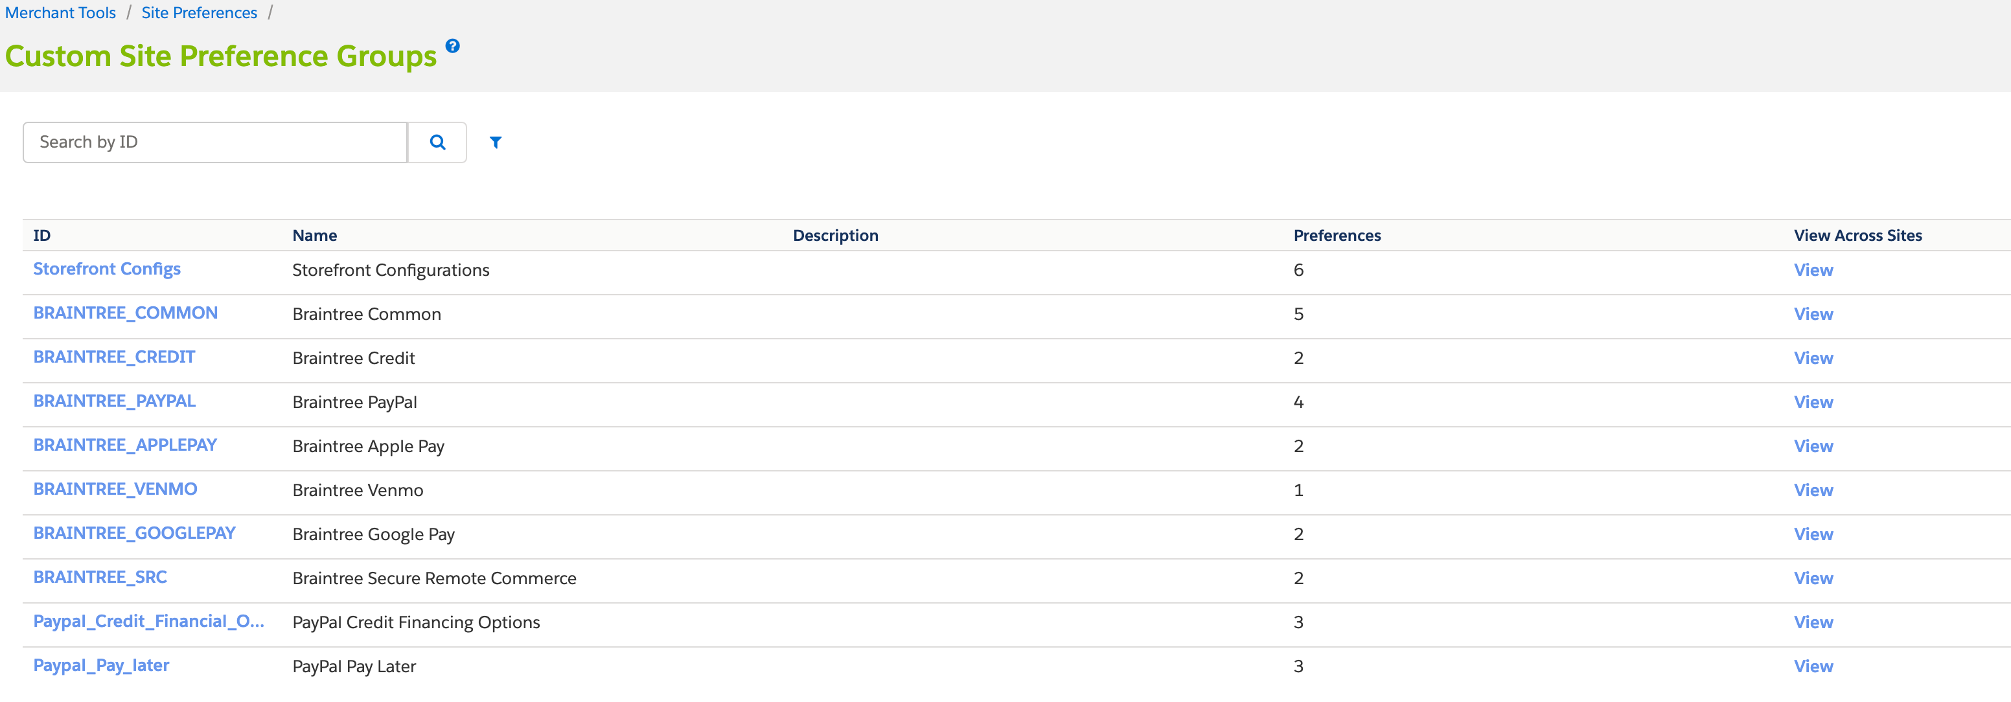Open BRAINTREE_PAYPAL preference group
Screen dimensions: 2011x702
coord(114,401)
